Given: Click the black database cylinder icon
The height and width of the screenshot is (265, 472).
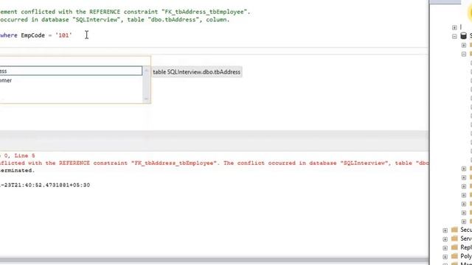Looking at the screenshot, I should point(464,36).
